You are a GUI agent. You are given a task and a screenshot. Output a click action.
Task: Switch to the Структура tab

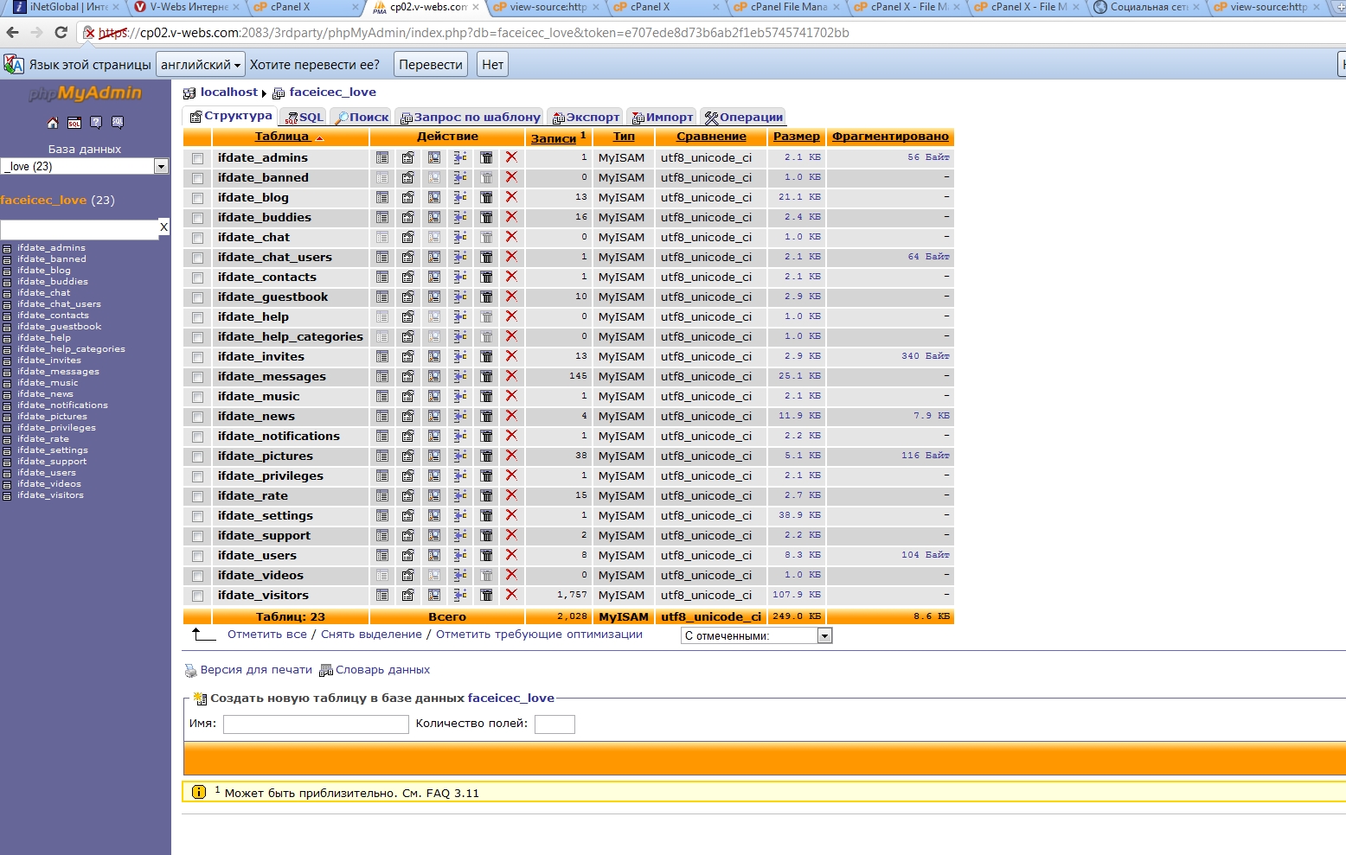(231, 116)
